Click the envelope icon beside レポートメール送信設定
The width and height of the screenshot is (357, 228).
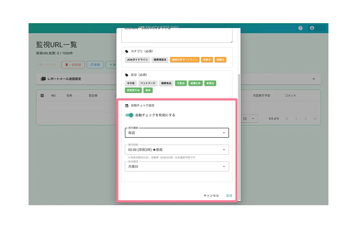coord(43,79)
